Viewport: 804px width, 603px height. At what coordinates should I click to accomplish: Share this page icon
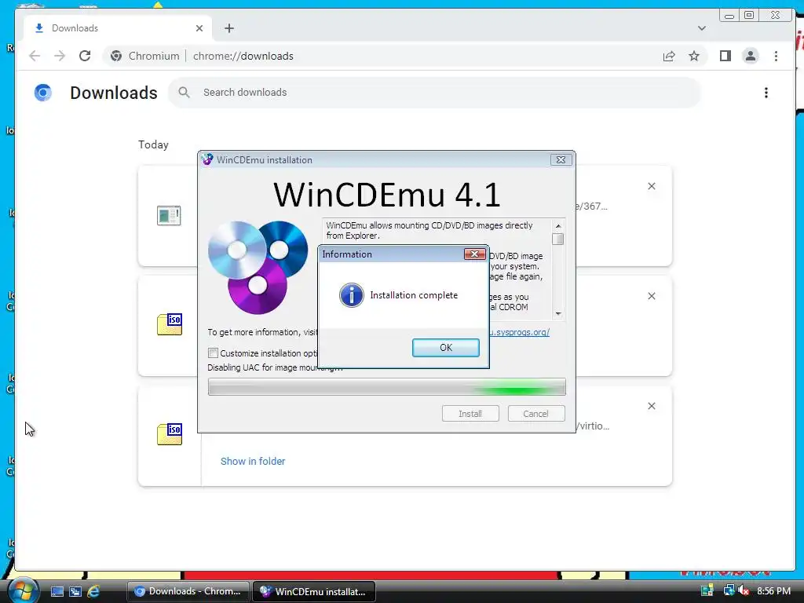669,56
